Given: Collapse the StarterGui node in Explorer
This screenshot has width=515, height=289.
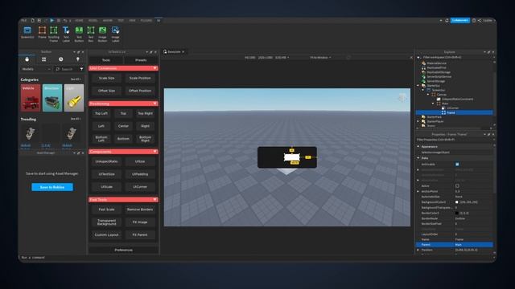Looking at the screenshot, I should [418, 86].
